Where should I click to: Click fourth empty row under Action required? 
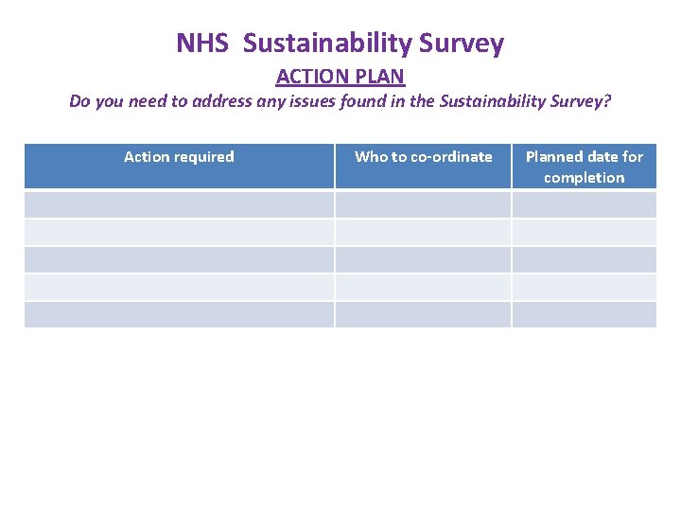(179, 288)
